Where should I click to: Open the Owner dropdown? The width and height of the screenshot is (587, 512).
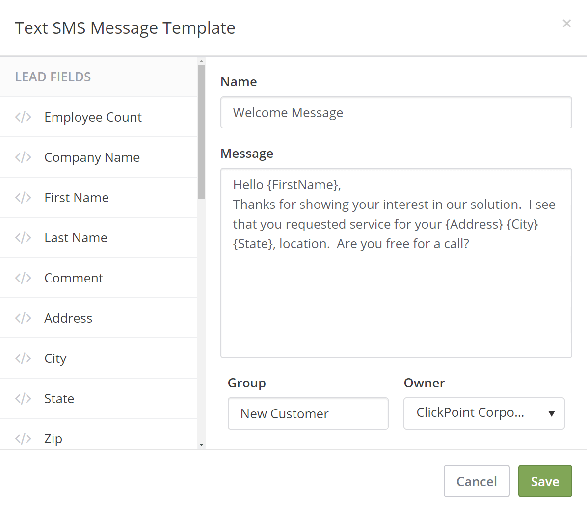click(x=484, y=413)
